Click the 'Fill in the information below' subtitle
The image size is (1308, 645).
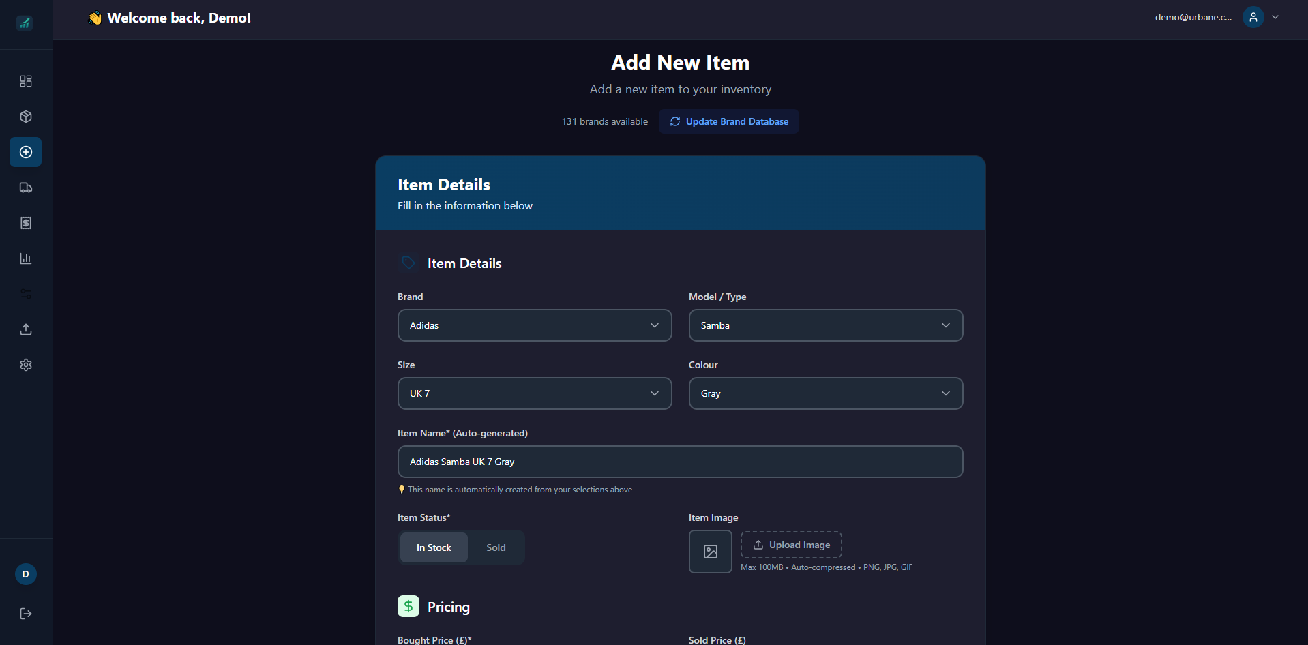465,205
